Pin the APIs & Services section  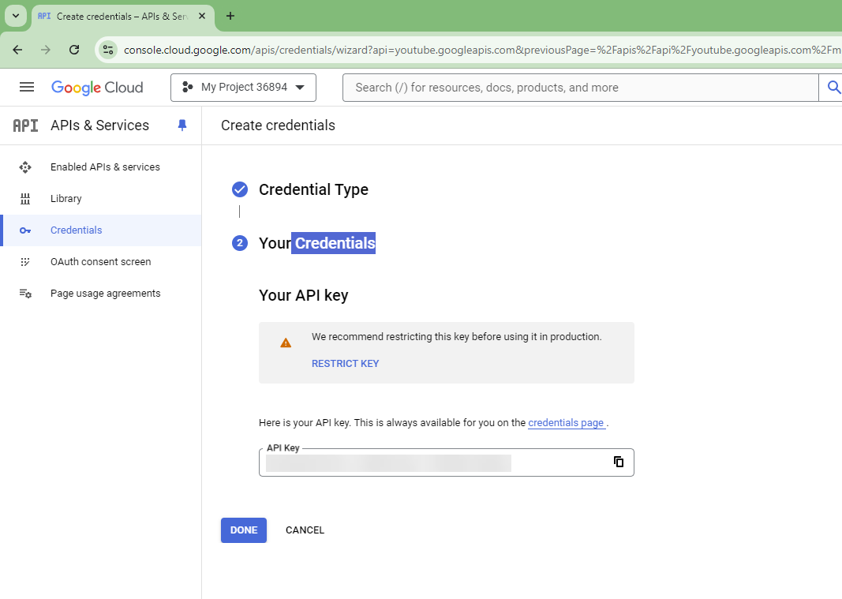tap(182, 125)
